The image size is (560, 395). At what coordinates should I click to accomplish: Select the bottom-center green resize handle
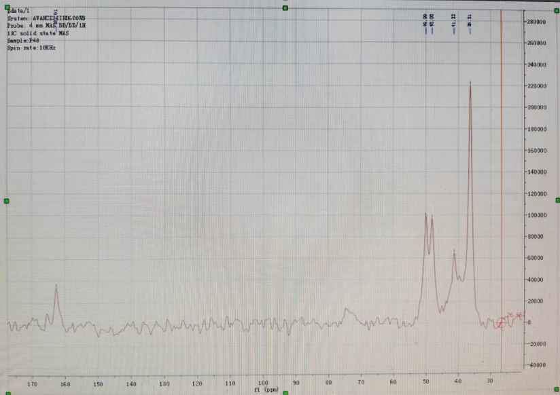click(x=285, y=392)
